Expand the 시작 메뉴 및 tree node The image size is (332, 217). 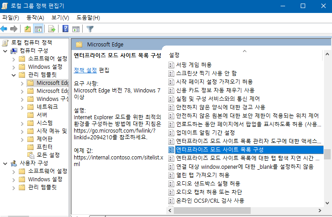pos(22,131)
